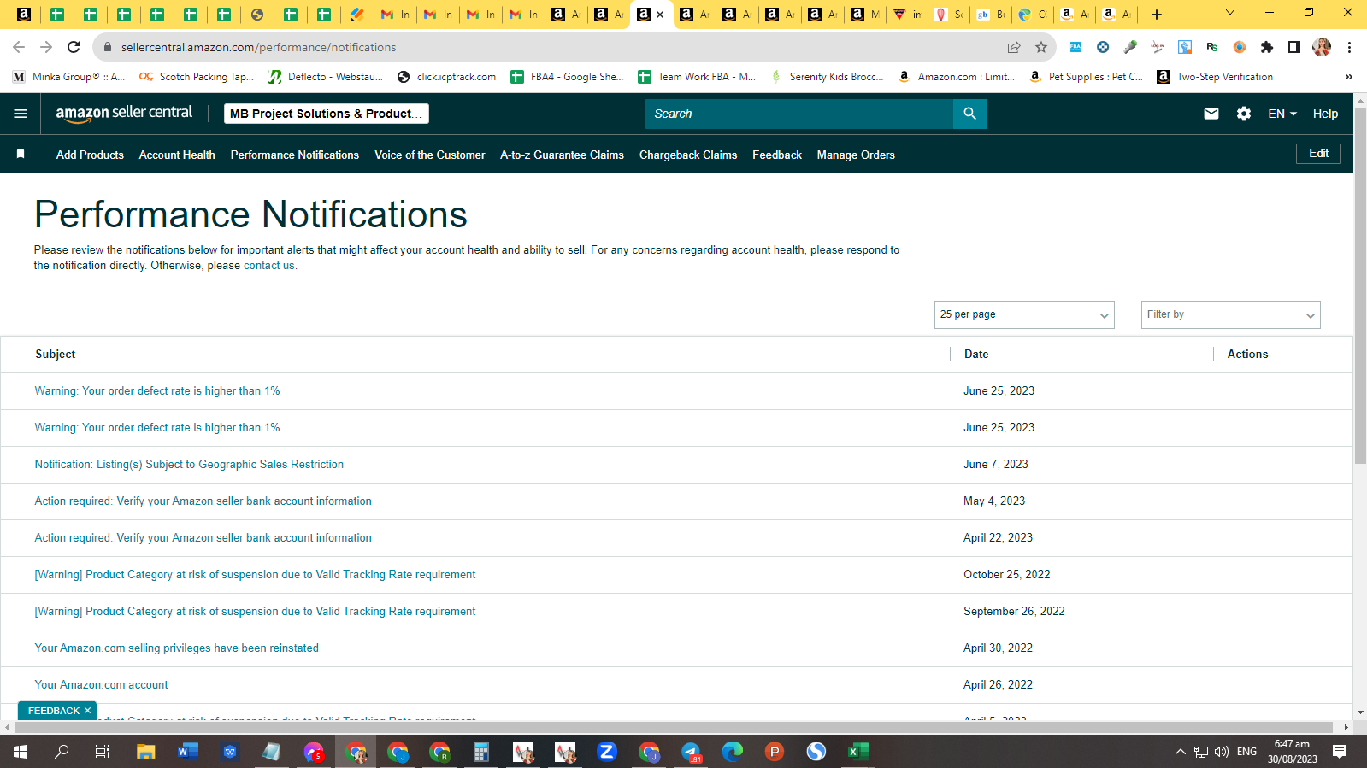Launch File Explorer from the taskbar
This screenshot has height=768, width=1367.
146,752
